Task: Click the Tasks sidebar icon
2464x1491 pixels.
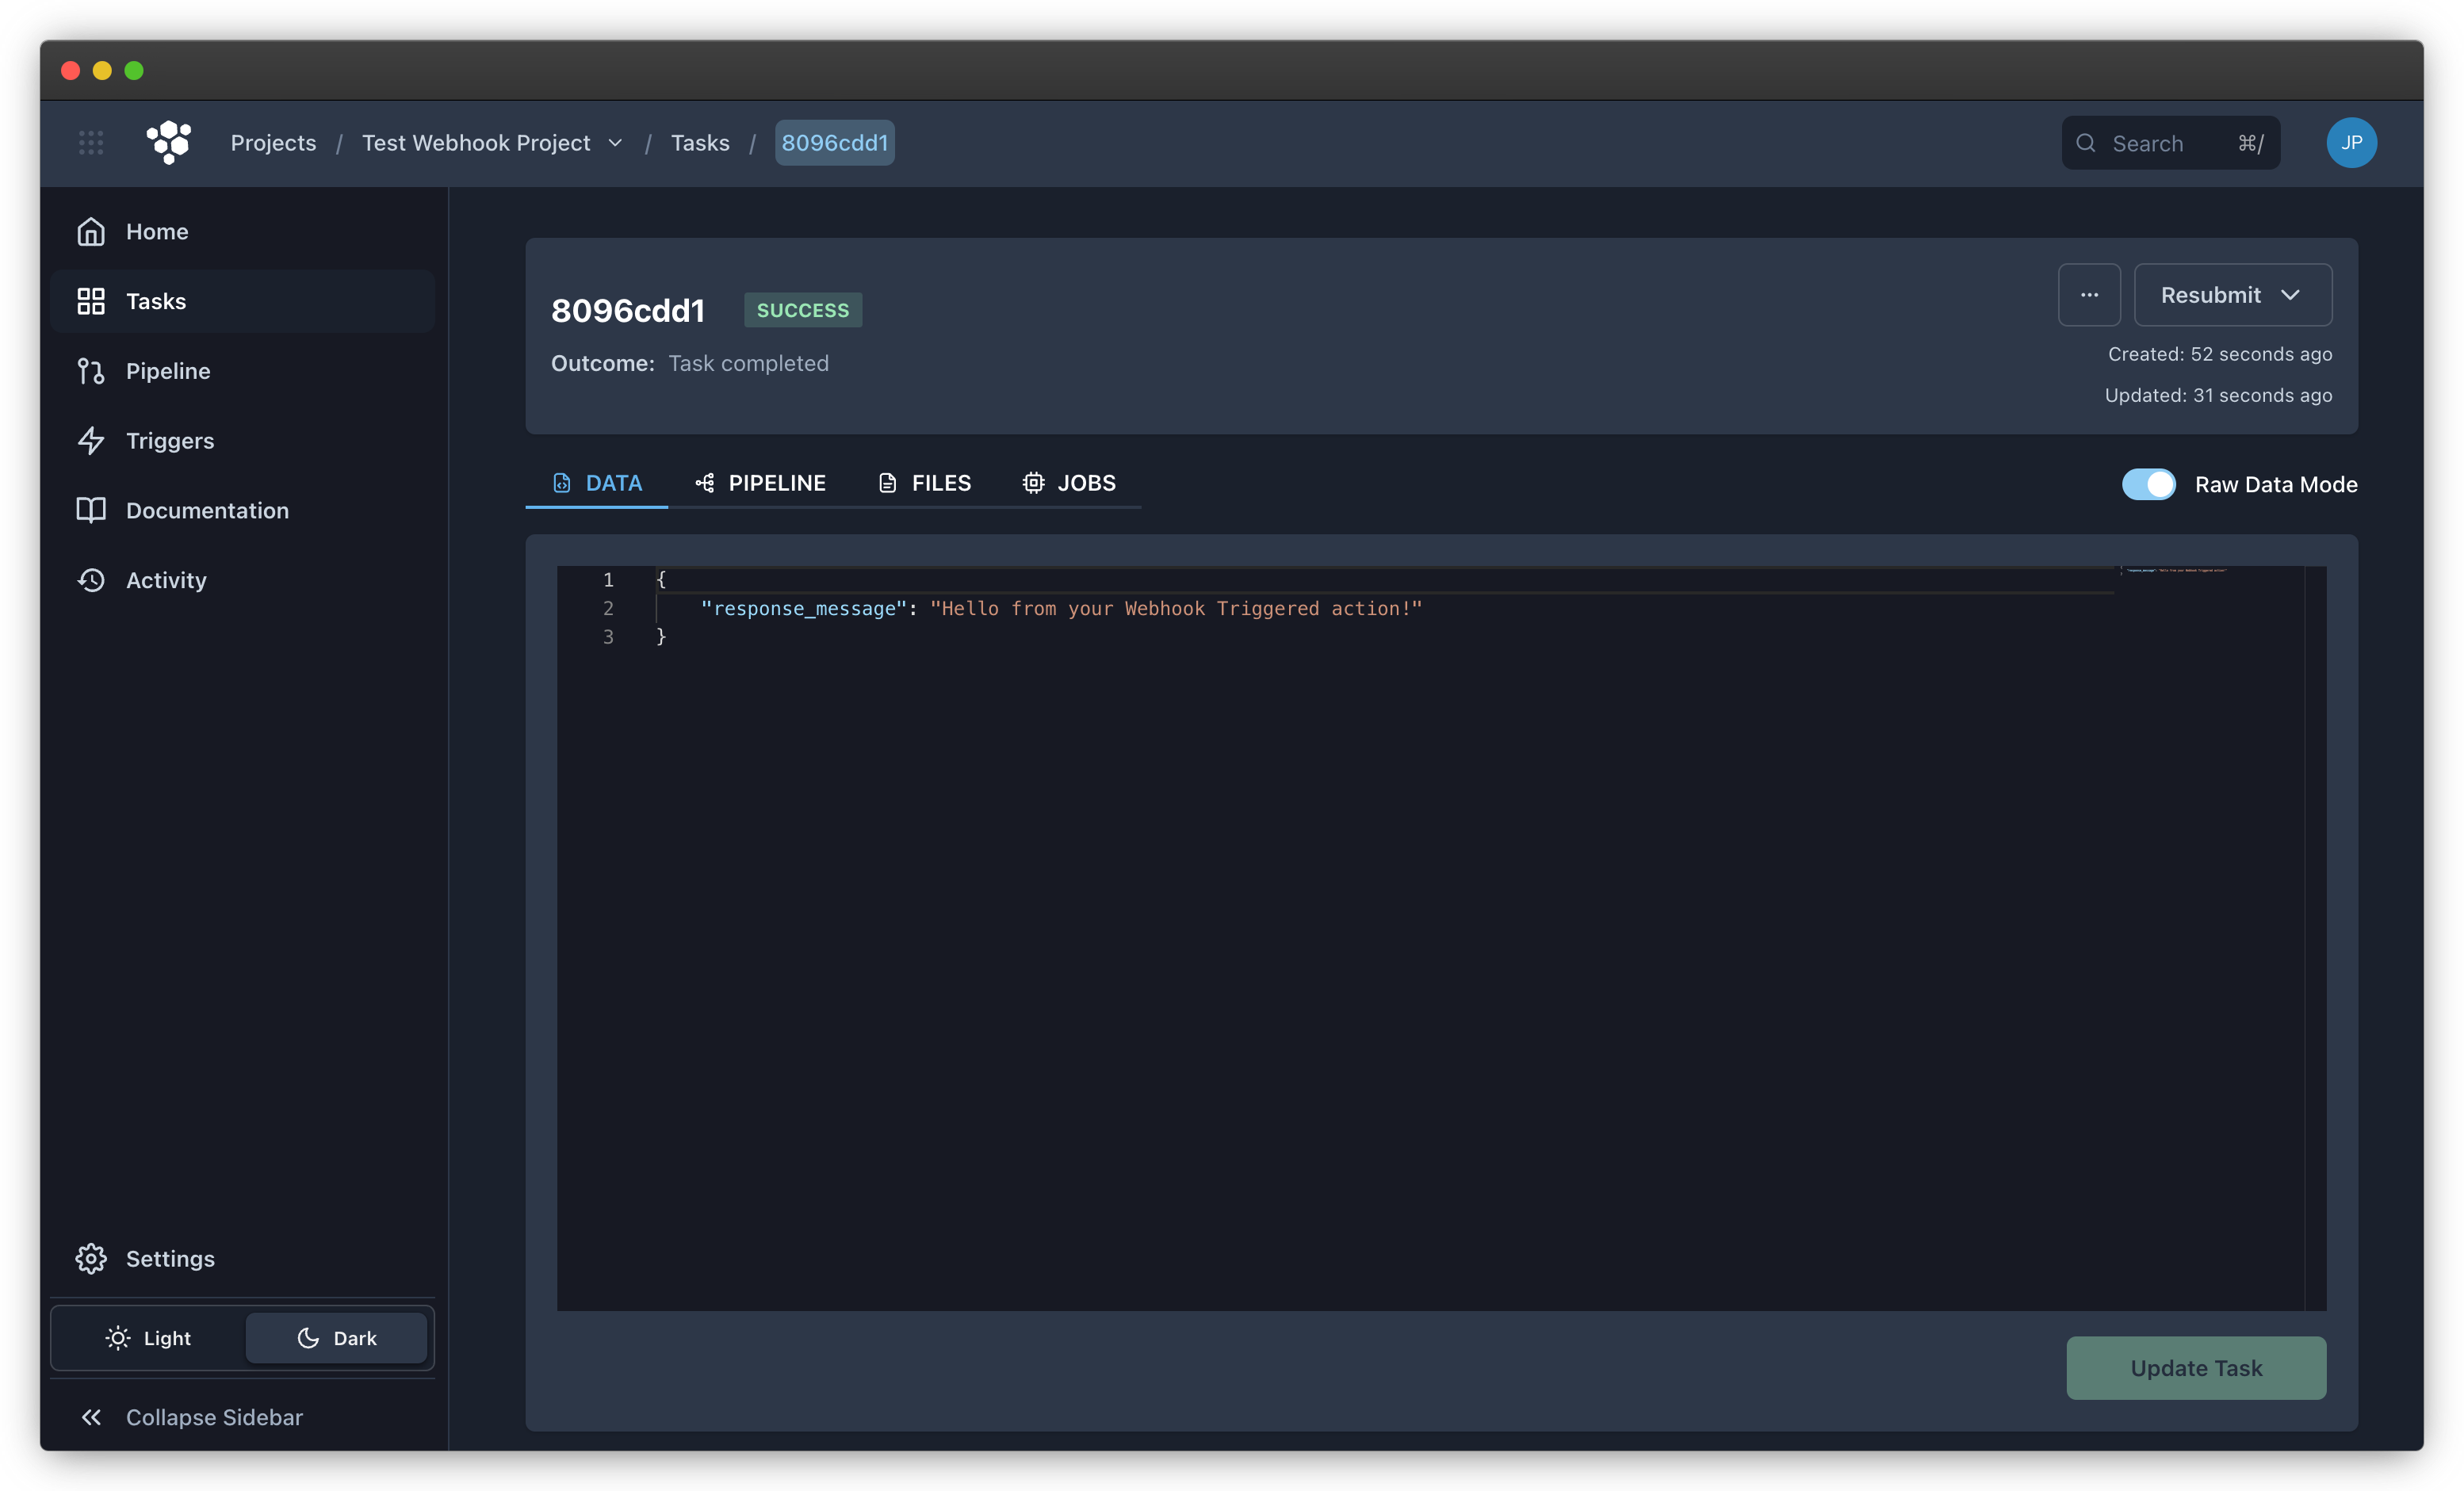Action: (x=91, y=300)
